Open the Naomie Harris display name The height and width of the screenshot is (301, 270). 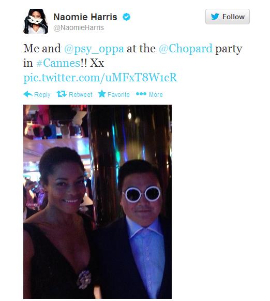pyautogui.click(x=85, y=17)
